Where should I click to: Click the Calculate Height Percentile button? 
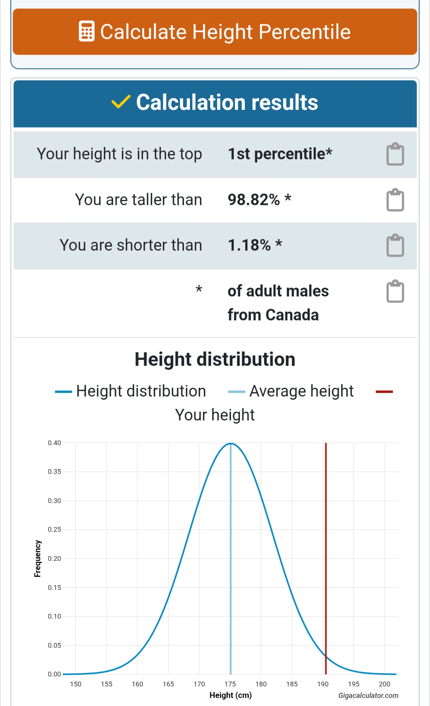coord(215,32)
